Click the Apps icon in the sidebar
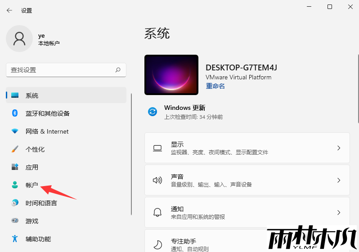Screen dimensions: 359x252 click(x=15, y=167)
